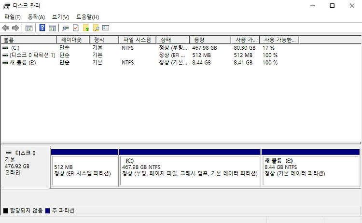The image size is (362, 223).
Task: Click the 467.98 GB capacity cell
Action: [x=205, y=48]
